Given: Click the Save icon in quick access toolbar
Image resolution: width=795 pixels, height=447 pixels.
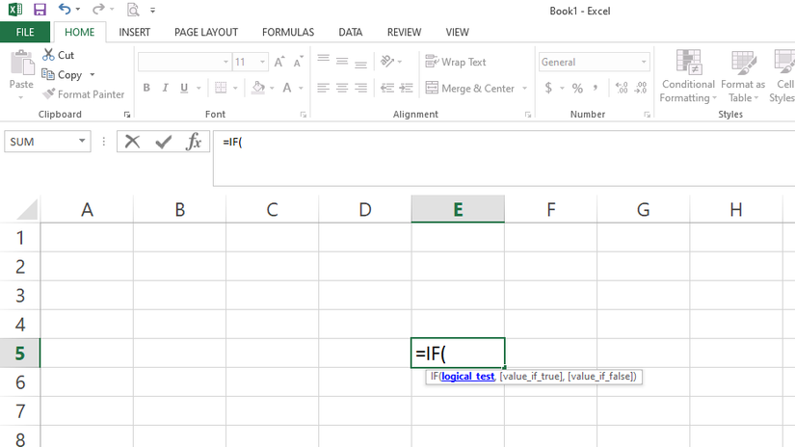Looking at the screenshot, I should point(40,11).
